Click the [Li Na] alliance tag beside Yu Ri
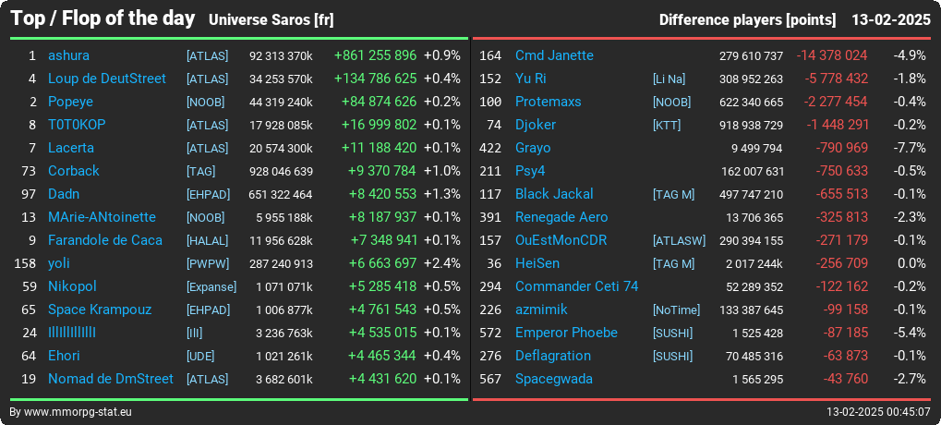The image size is (941, 425). pos(670,79)
